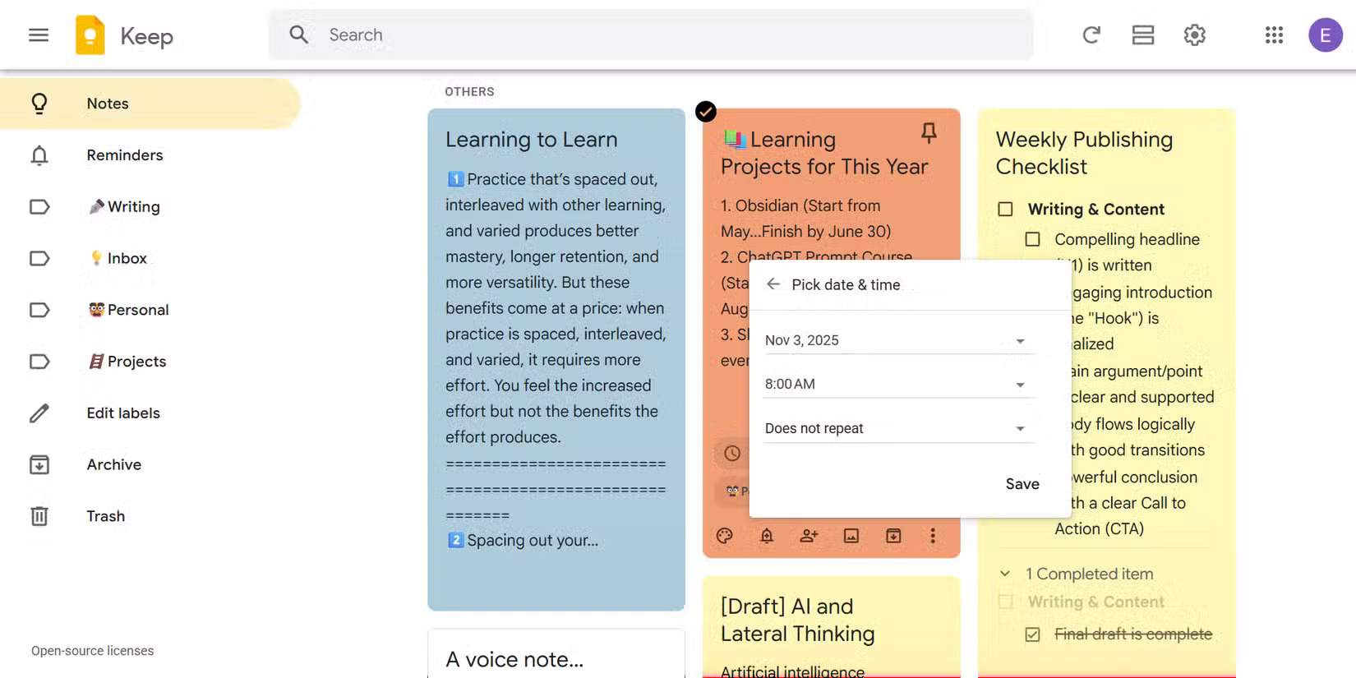Refresh notes with the reload icon
The height and width of the screenshot is (678, 1356).
[x=1091, y=35]
